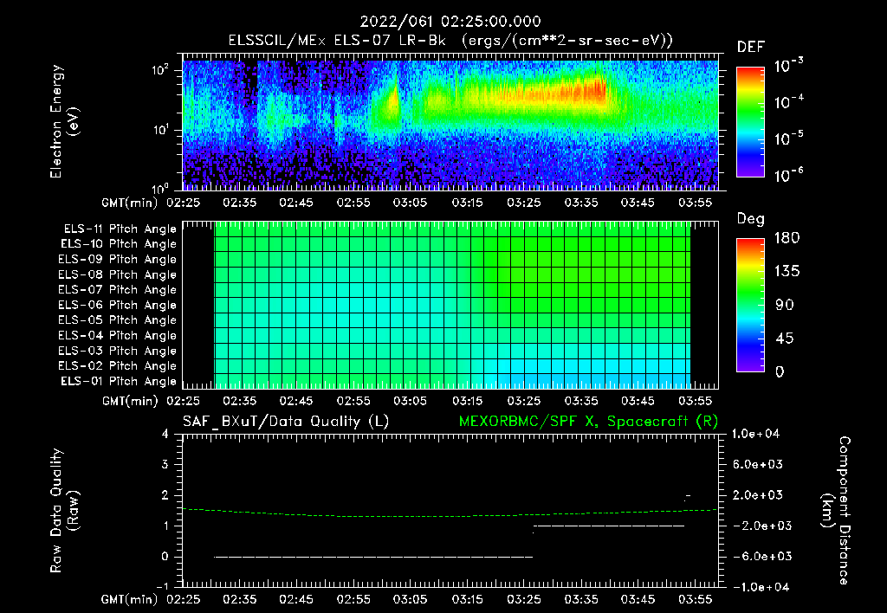Click the plot title '2022/061 02:25:00.000'
This screenshot has width=887, height=613.
(x=450, y=22)
